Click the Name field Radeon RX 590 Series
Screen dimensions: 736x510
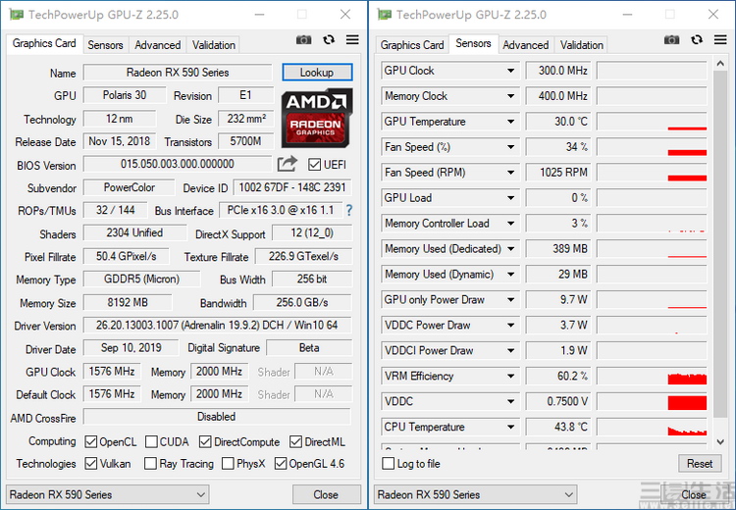(x=178, y=73)
